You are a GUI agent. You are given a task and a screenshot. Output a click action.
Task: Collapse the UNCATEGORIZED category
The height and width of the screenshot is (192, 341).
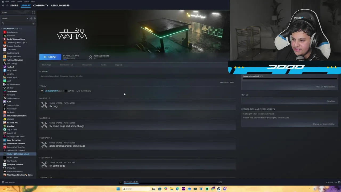(2, 29)
